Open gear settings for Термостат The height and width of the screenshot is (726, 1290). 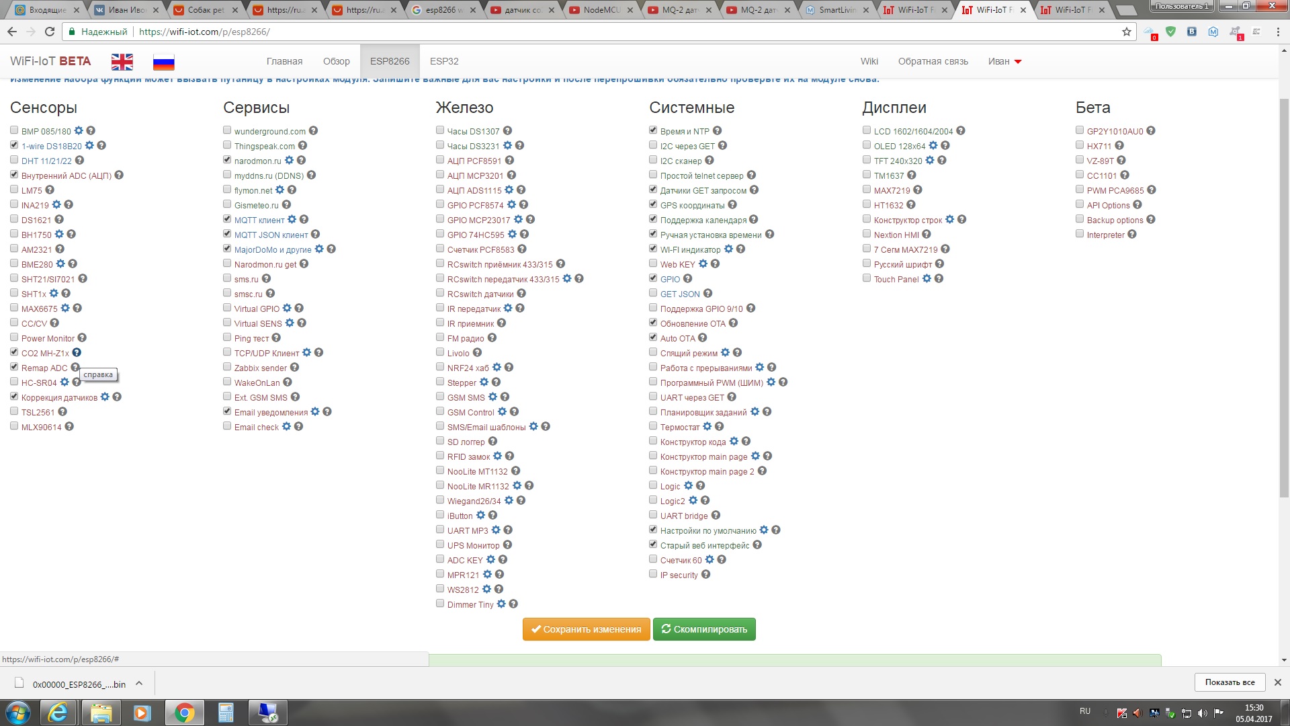click(x=707, y=427)
